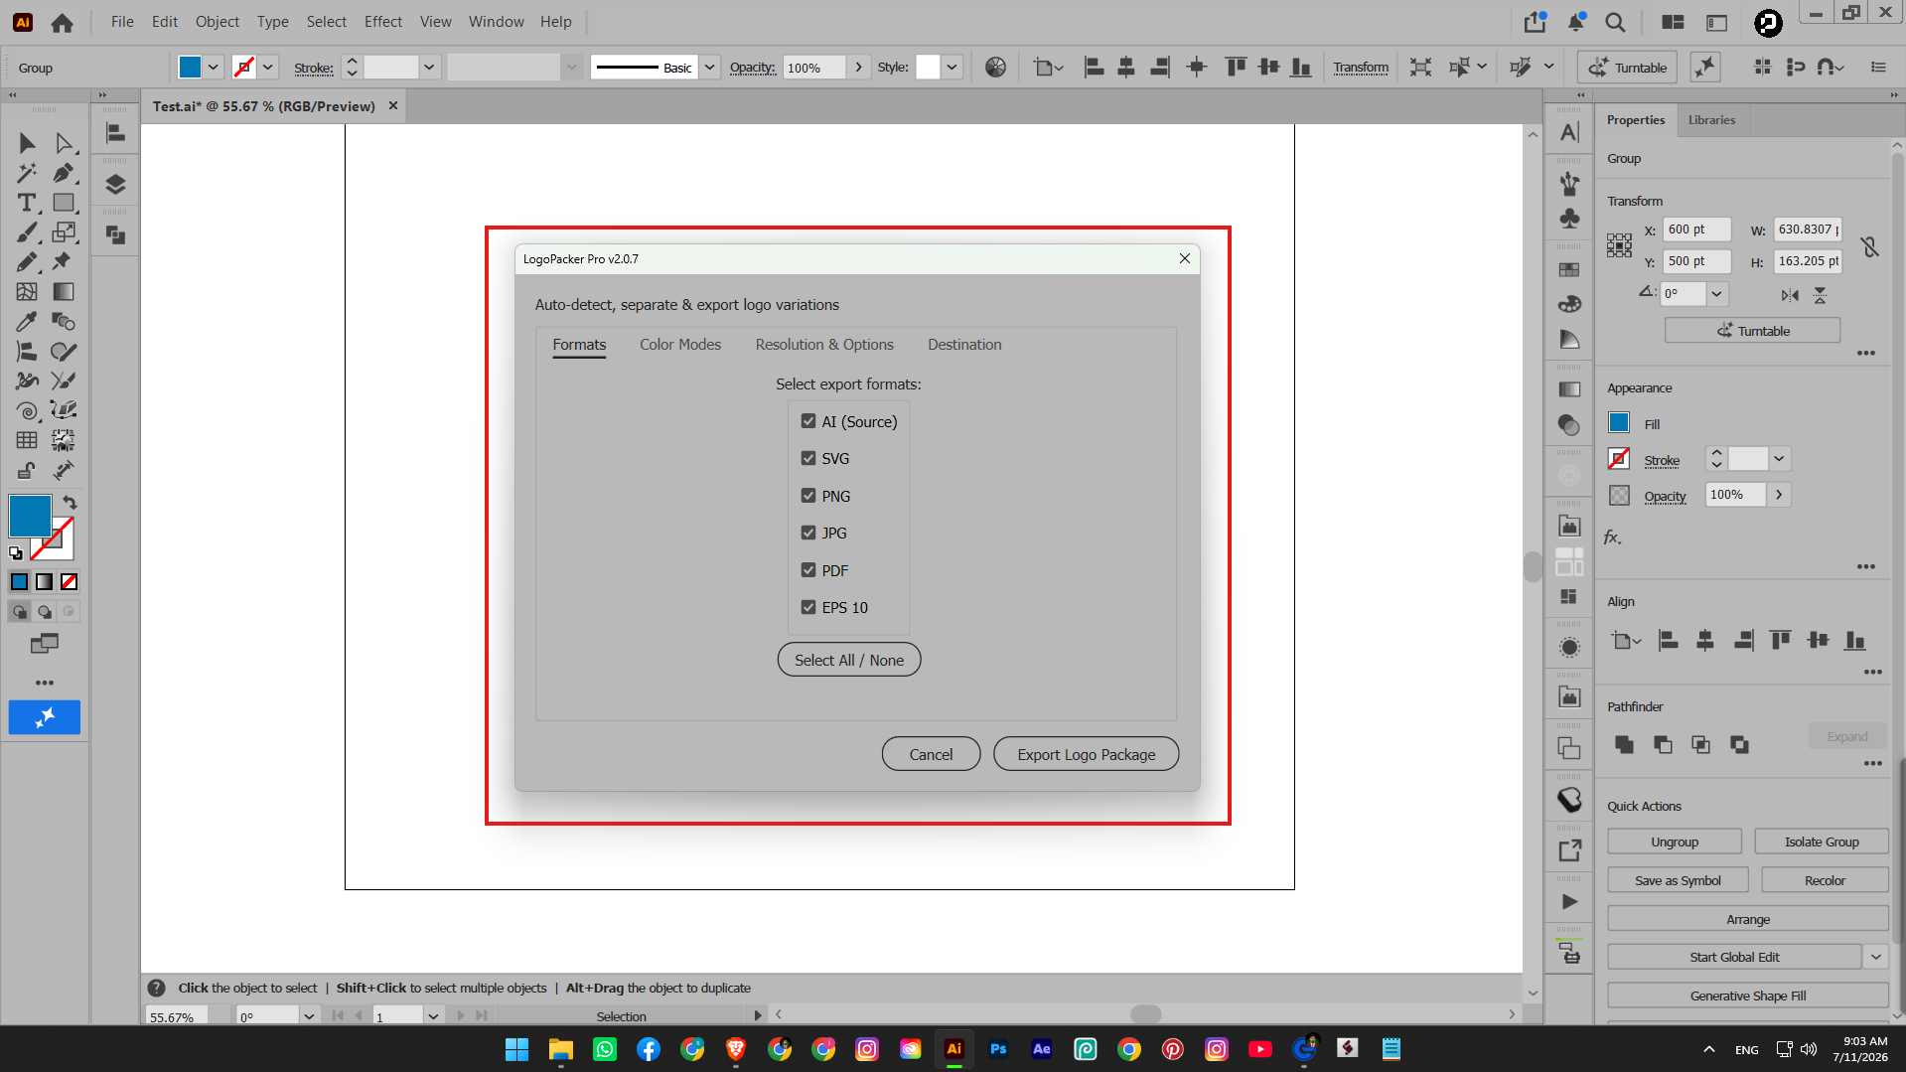This screenshot has width=1906, height=1072.
Task: Select the Magic Wand tool
Action: point(27,173)
